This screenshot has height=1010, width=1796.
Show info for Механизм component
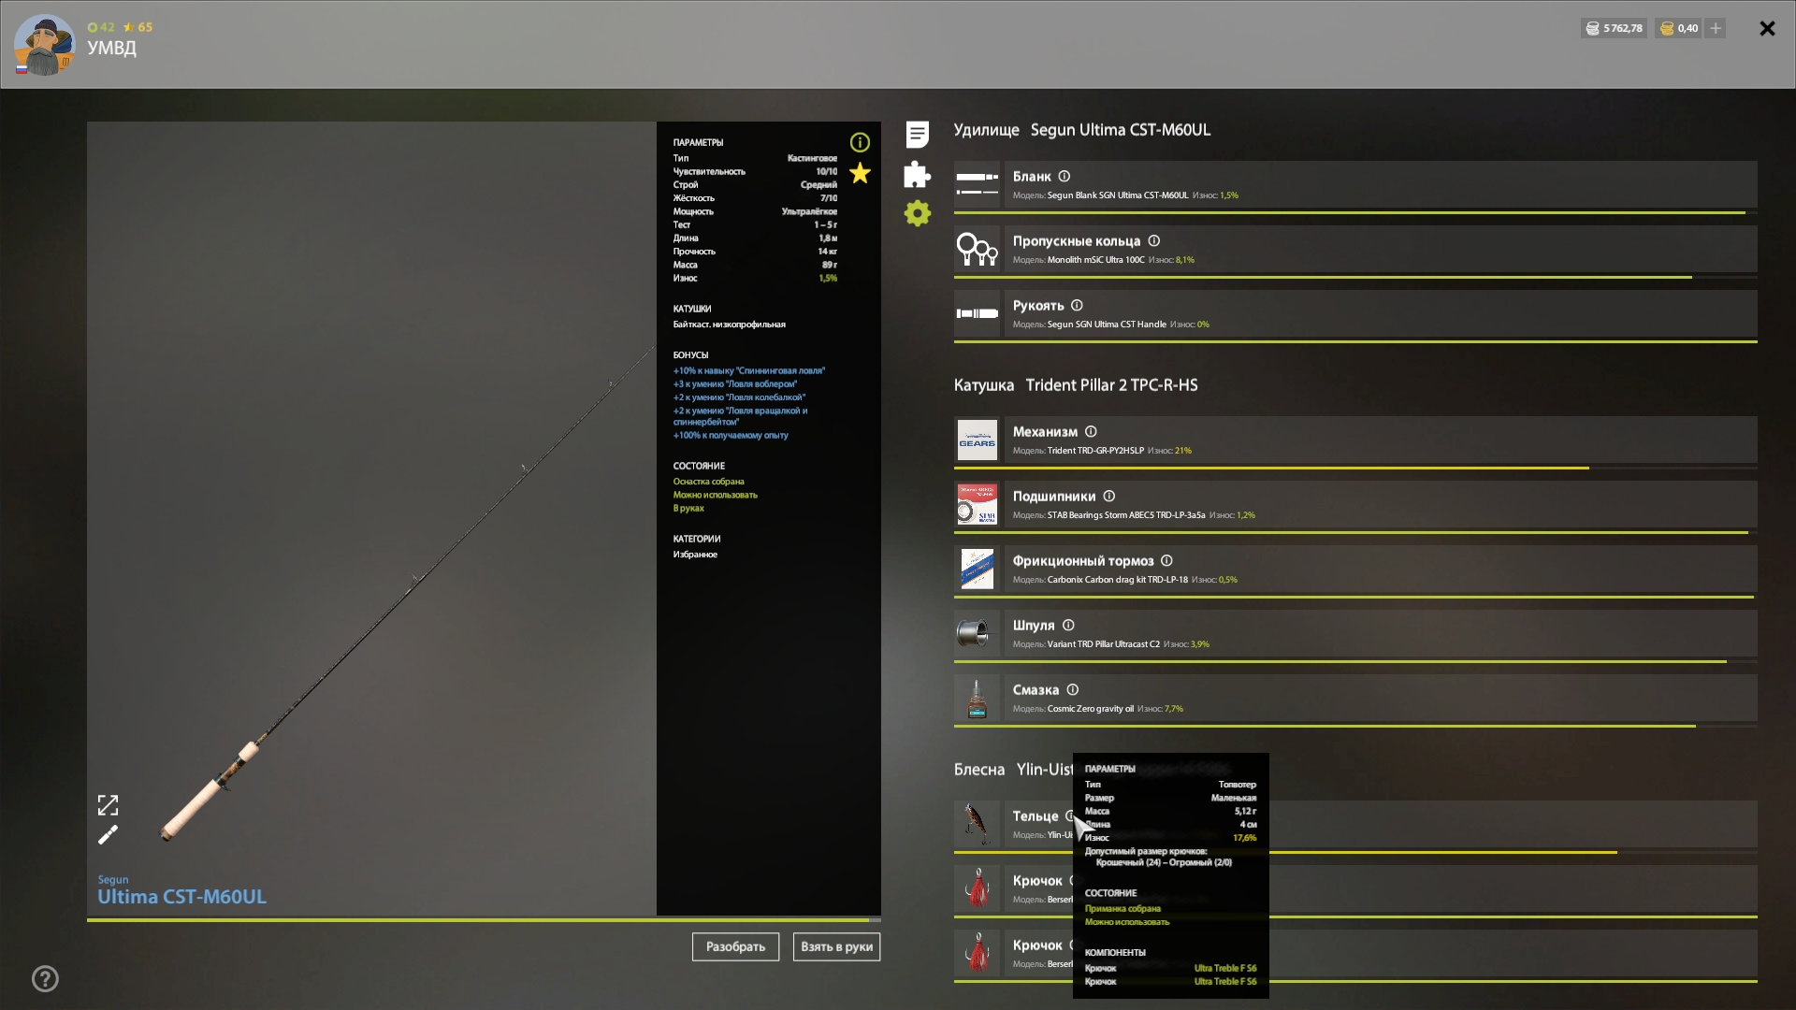[x=1091, y=431]
